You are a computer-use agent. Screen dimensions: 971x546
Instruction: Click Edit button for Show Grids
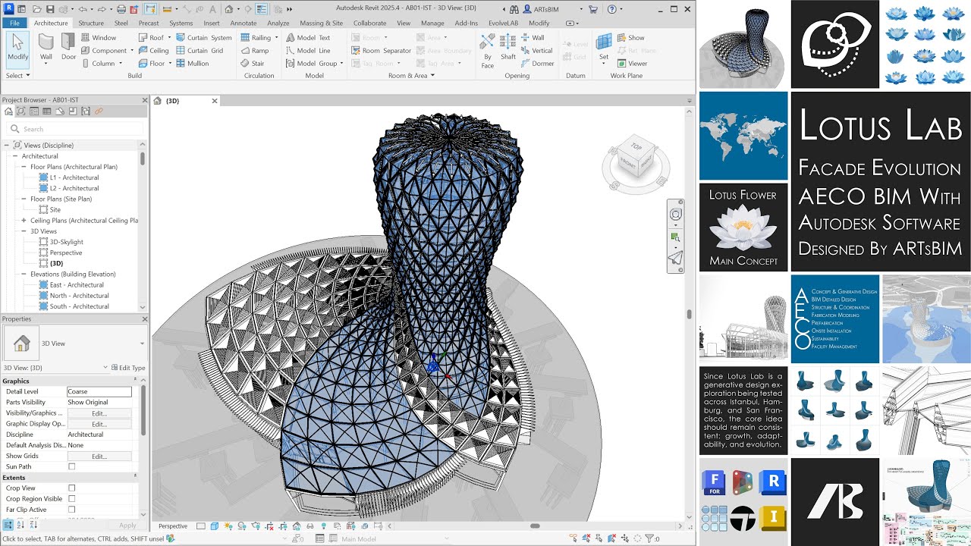[99, 457]
